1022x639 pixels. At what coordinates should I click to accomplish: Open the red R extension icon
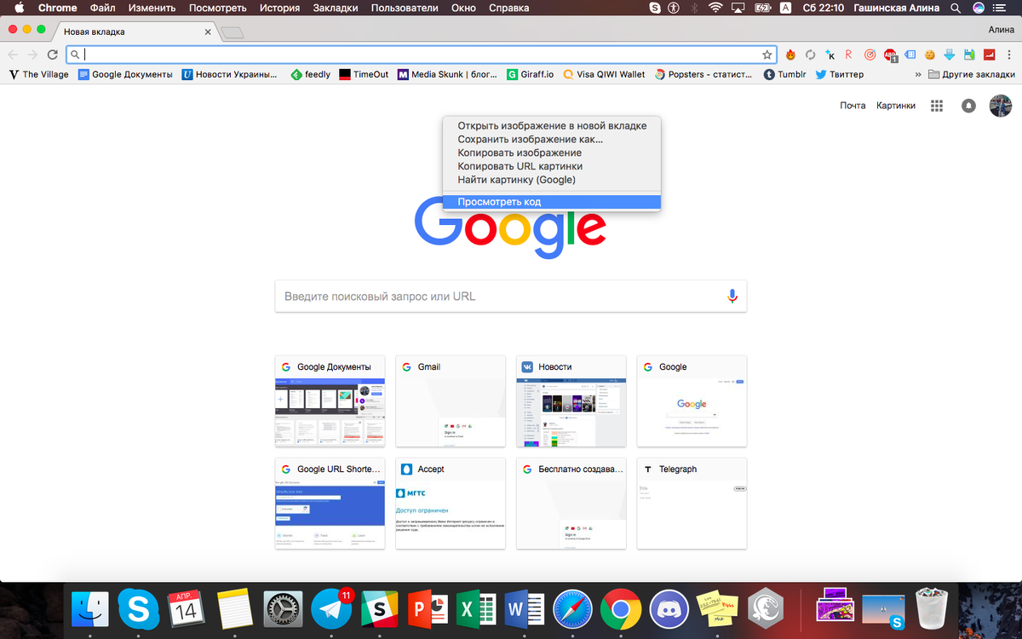click(849, 55)
